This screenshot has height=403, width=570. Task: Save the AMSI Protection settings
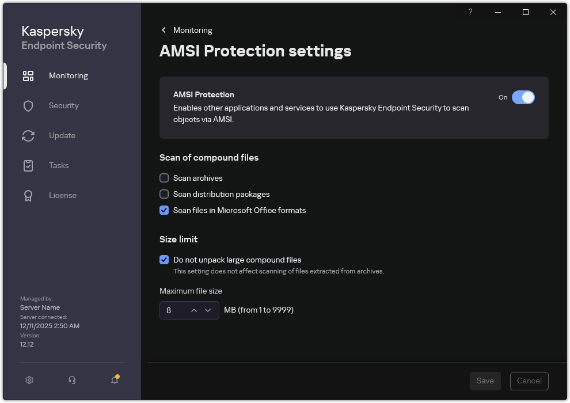click(485, 381)
